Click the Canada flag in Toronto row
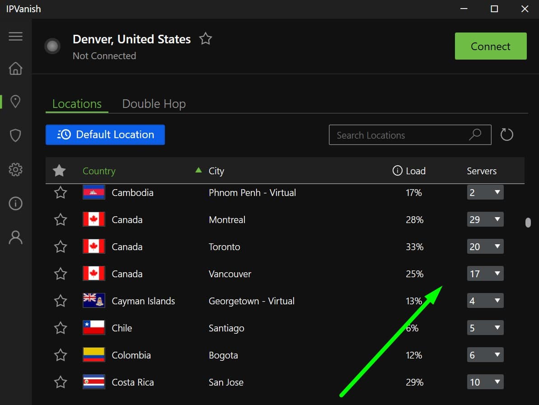This screenshot has height=405, width=539. click(94, 247)
